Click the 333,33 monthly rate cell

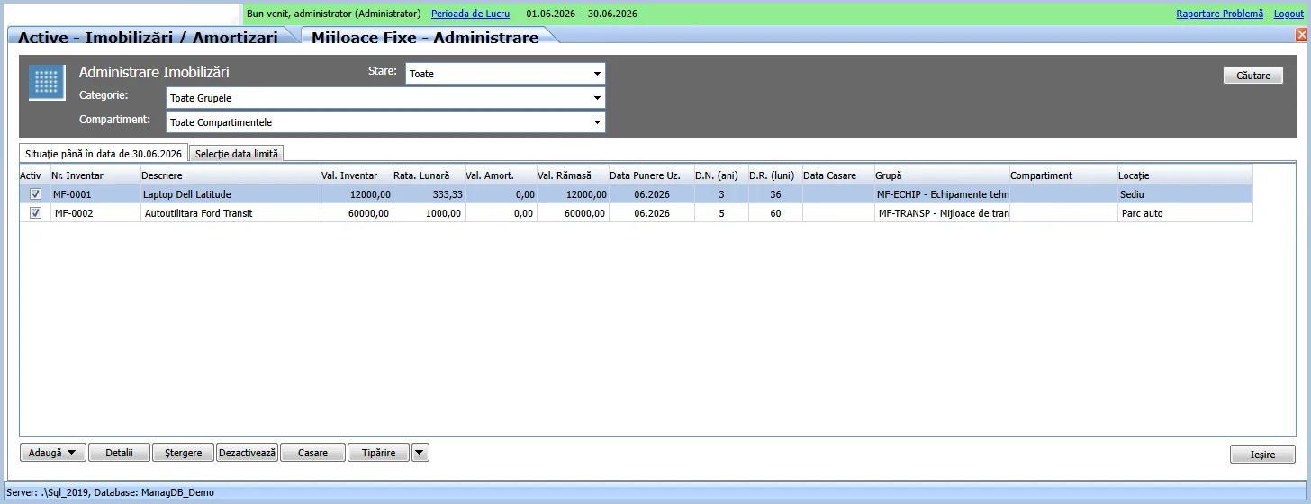428,193
